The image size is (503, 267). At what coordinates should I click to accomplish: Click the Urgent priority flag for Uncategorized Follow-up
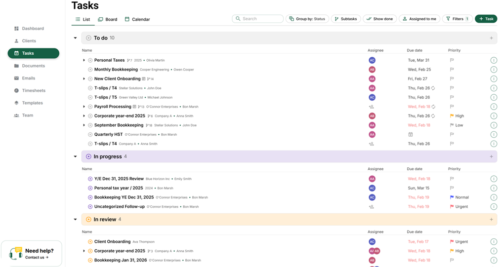click(452, 207)
